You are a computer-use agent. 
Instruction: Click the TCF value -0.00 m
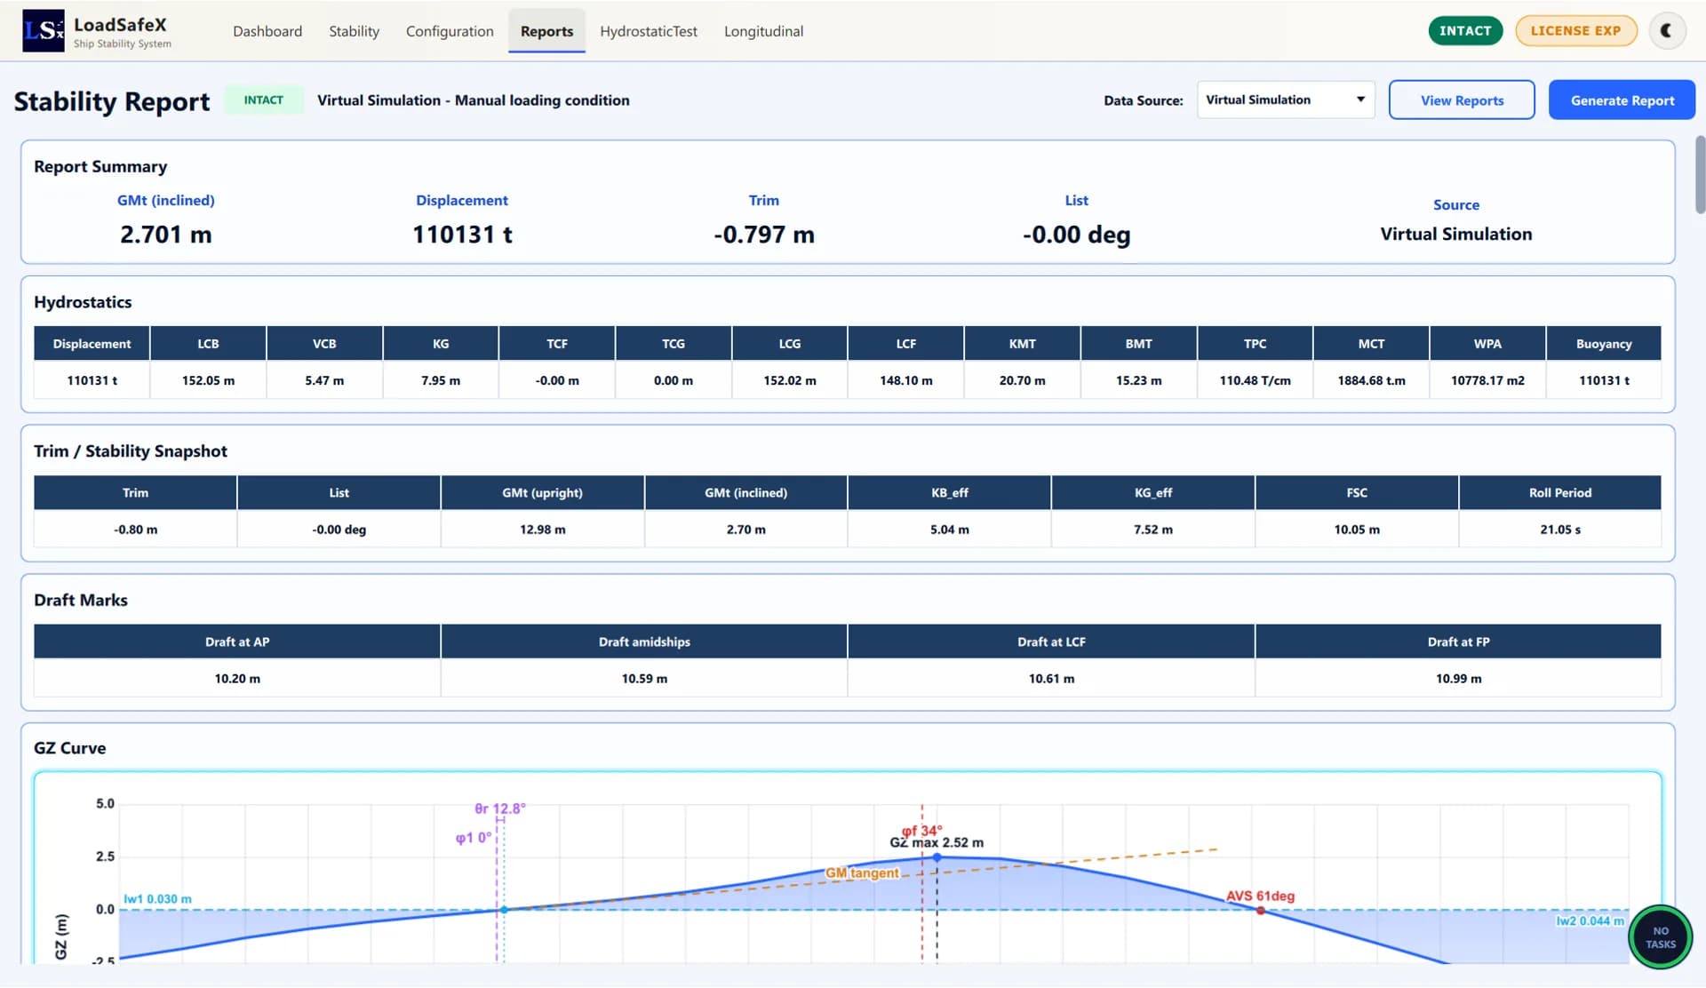557,380
